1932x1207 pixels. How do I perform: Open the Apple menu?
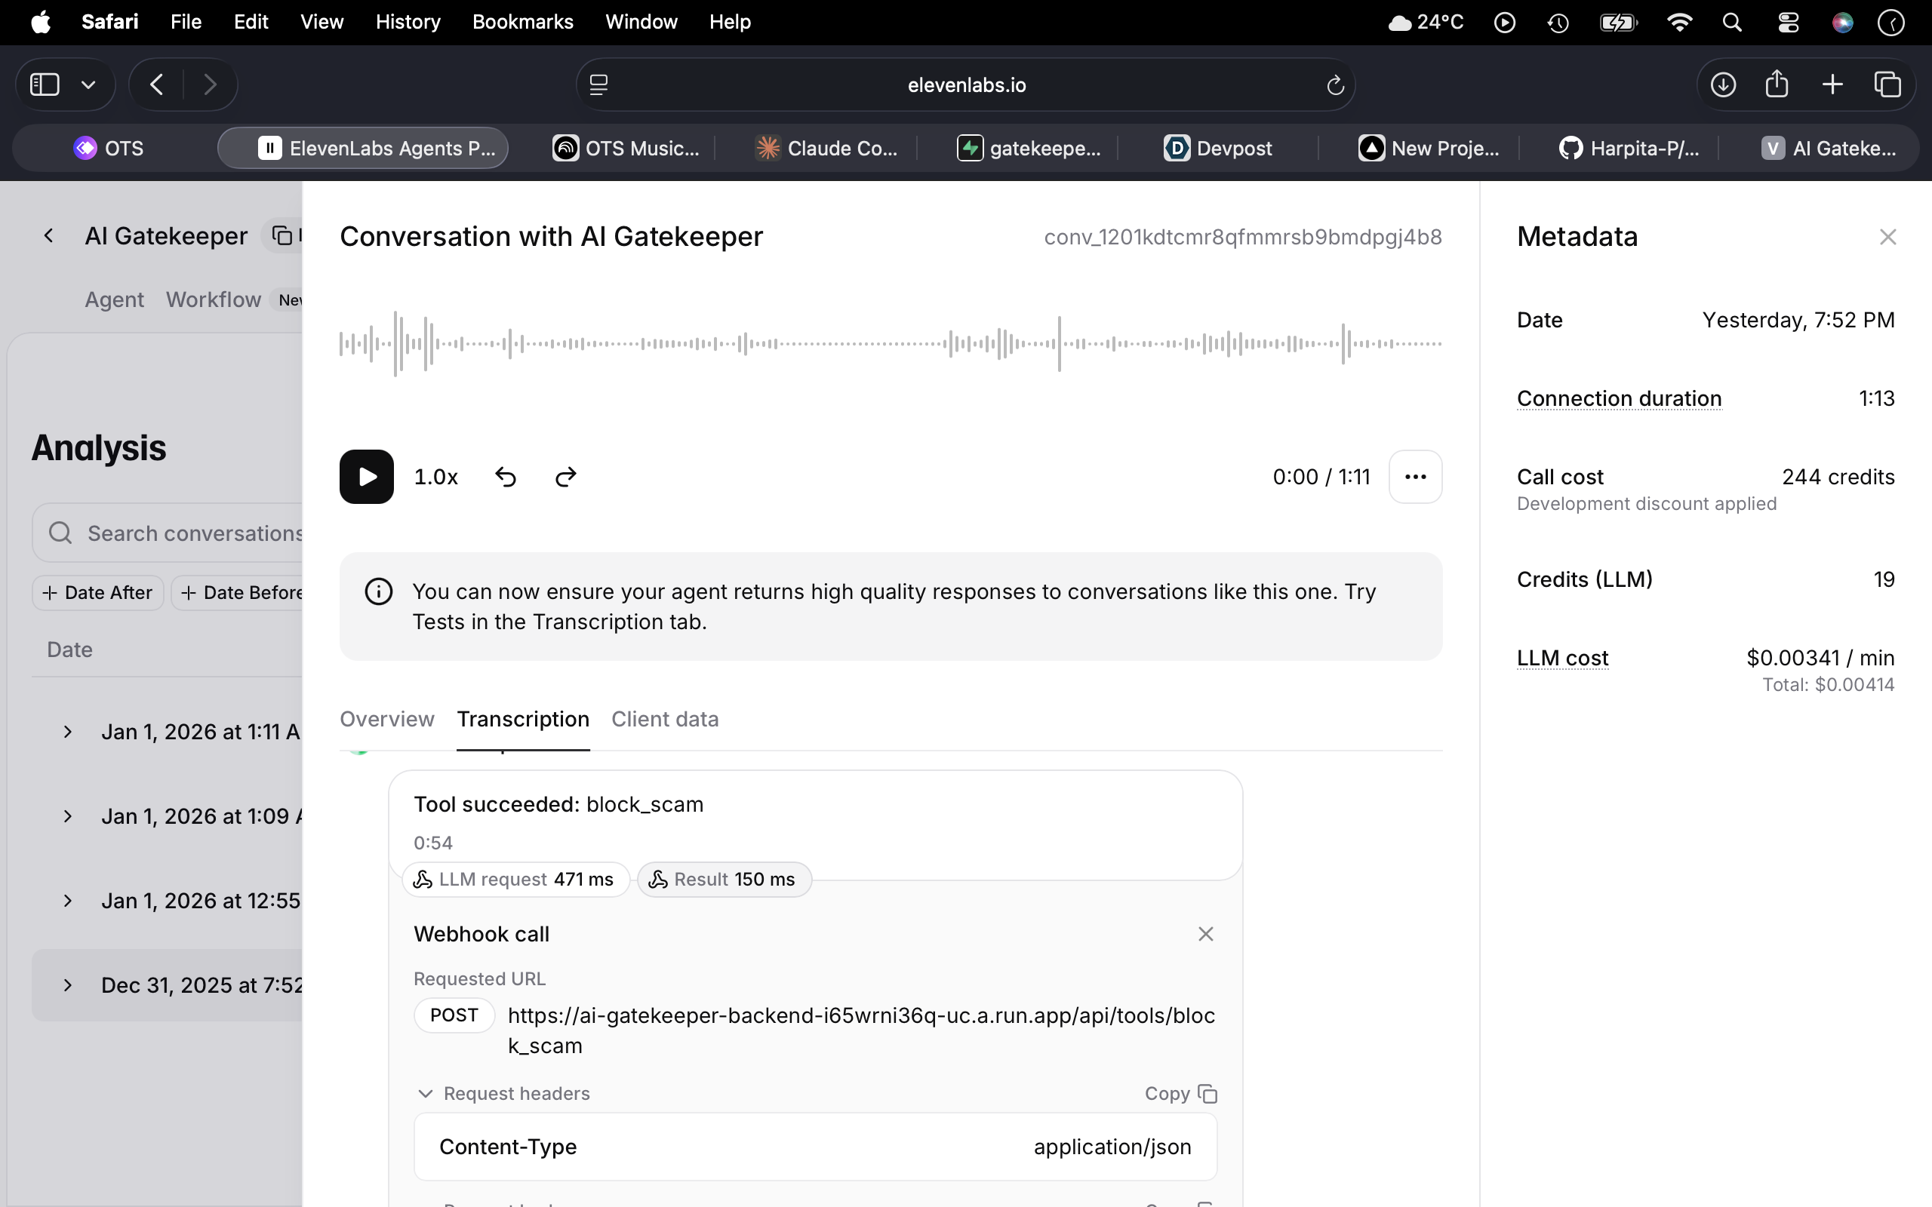(x=41, y=22)
